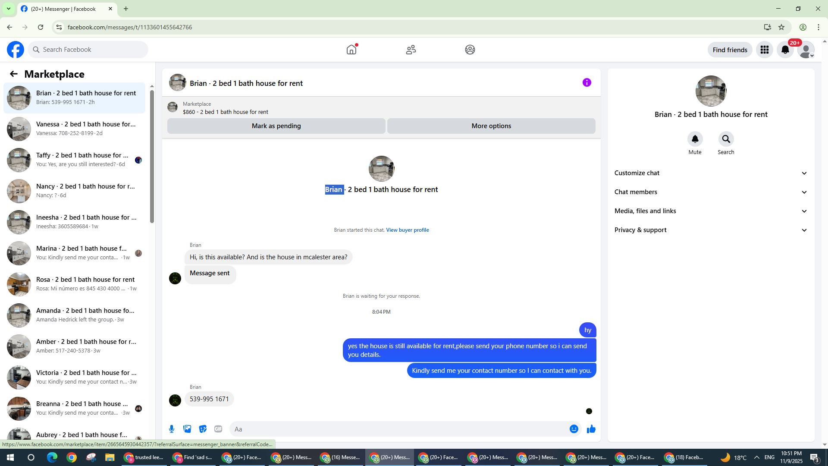Open the account profile menu

tap(806, 50)
